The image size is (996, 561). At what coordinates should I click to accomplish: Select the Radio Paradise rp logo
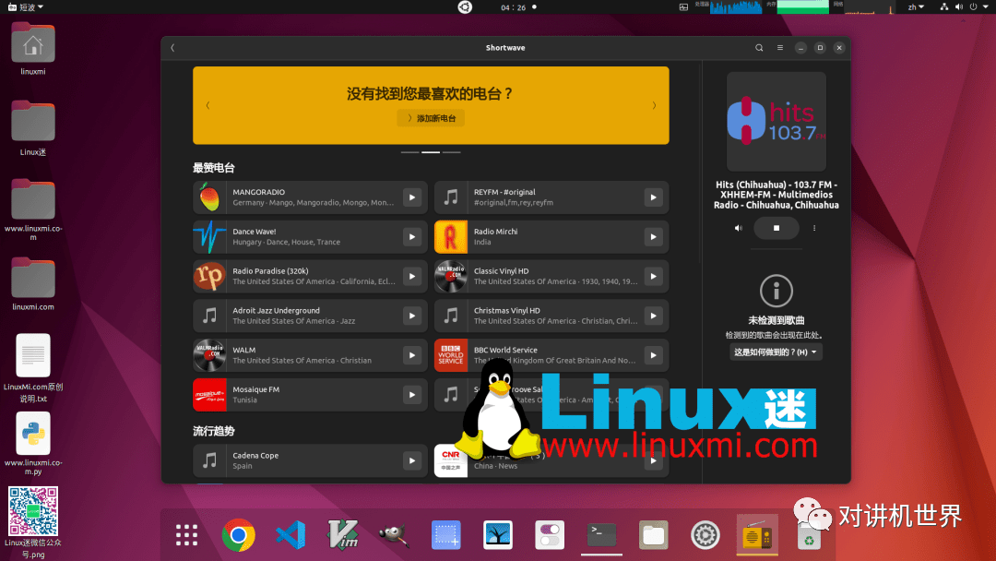click(209, 277)
